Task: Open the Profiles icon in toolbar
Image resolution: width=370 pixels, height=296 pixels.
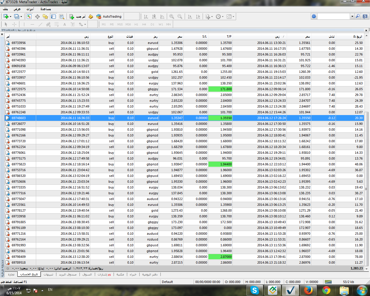Action: [16, 16]
